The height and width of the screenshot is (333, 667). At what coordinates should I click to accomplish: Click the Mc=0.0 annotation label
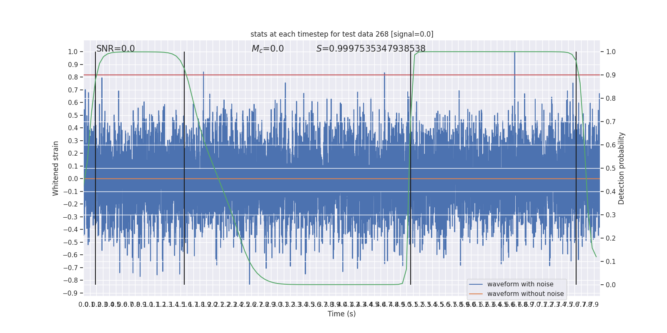tap(268, 49)
